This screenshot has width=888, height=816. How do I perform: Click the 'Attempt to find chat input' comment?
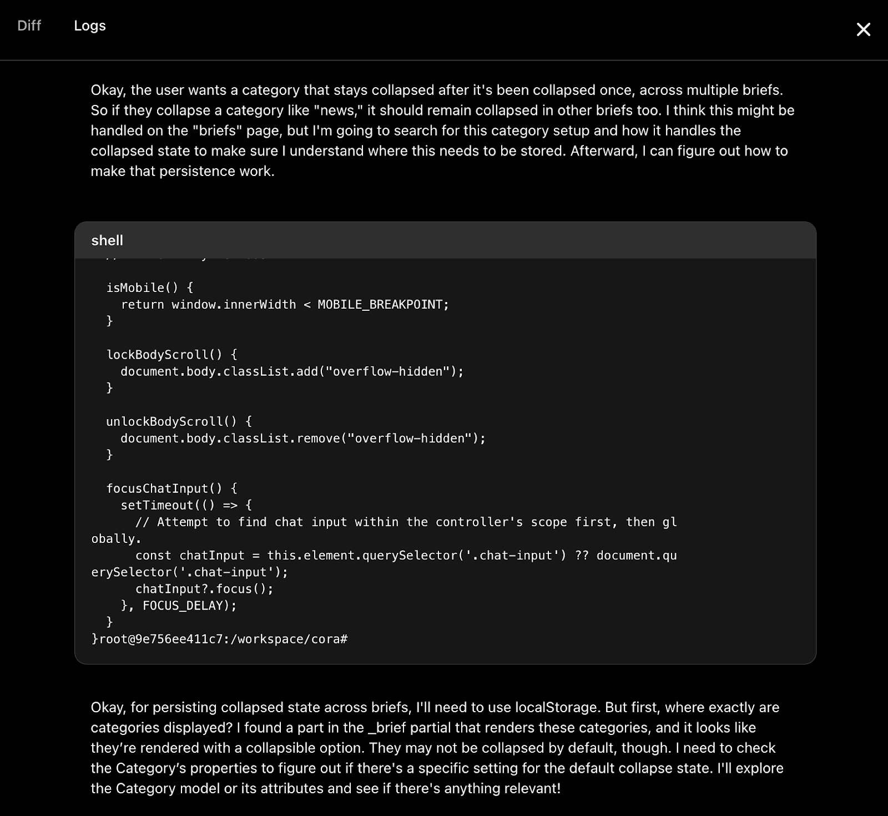pyautogui.click(x=405, y=522)
